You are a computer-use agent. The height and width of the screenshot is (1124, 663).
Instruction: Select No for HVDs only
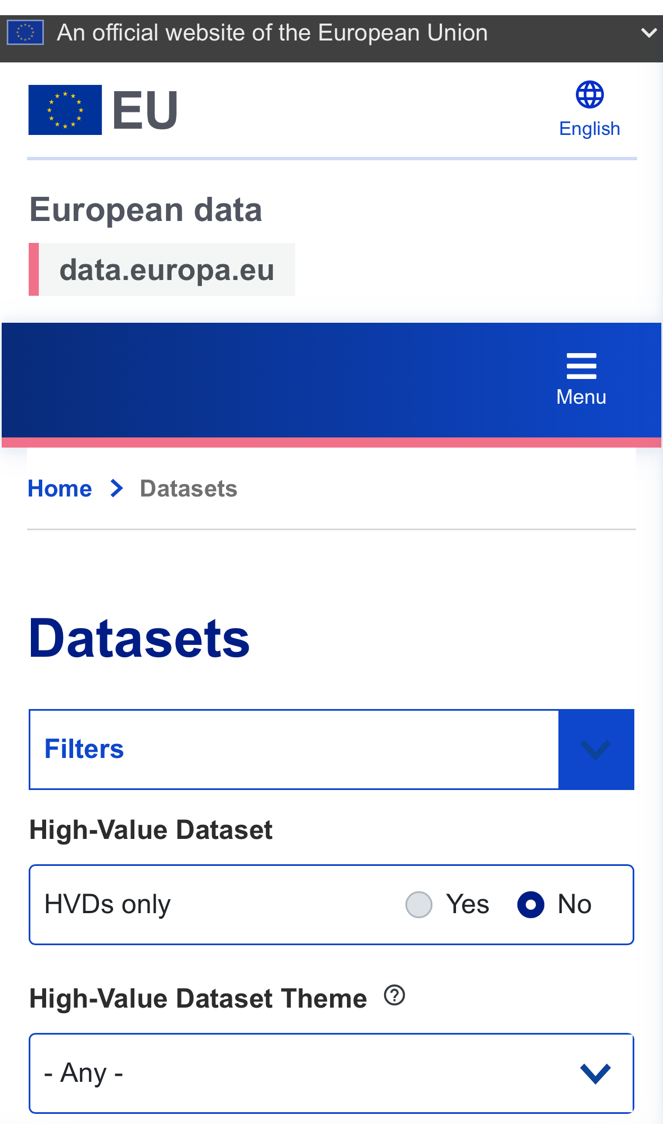pos(530,905)
